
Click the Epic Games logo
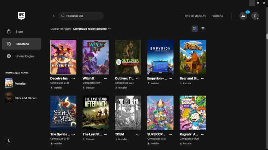(x=21, y=16)
